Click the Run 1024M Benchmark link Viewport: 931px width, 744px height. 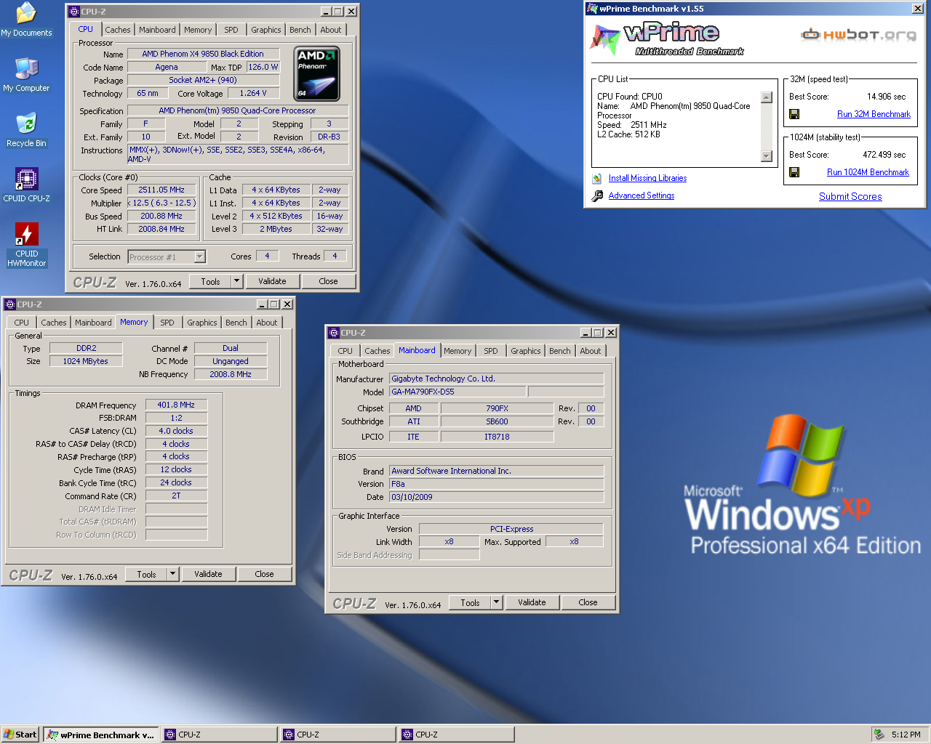click(x=868, y=172)
